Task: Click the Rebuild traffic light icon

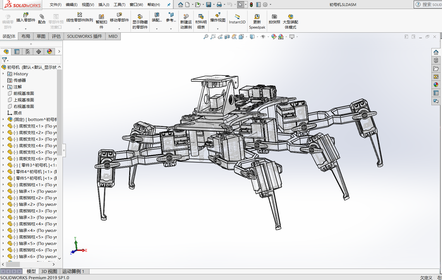Action: pyautogui.click(x=251, y=5)
